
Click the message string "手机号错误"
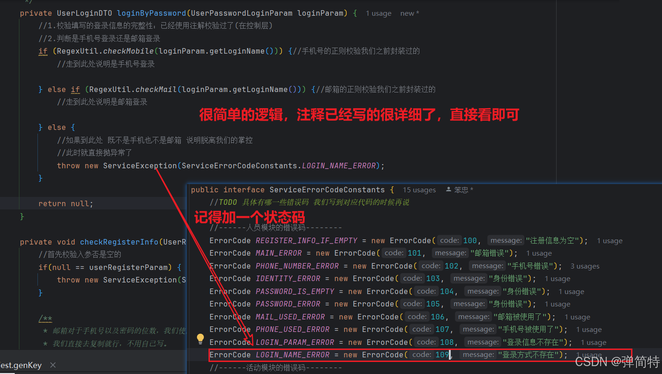coord(531,266)
